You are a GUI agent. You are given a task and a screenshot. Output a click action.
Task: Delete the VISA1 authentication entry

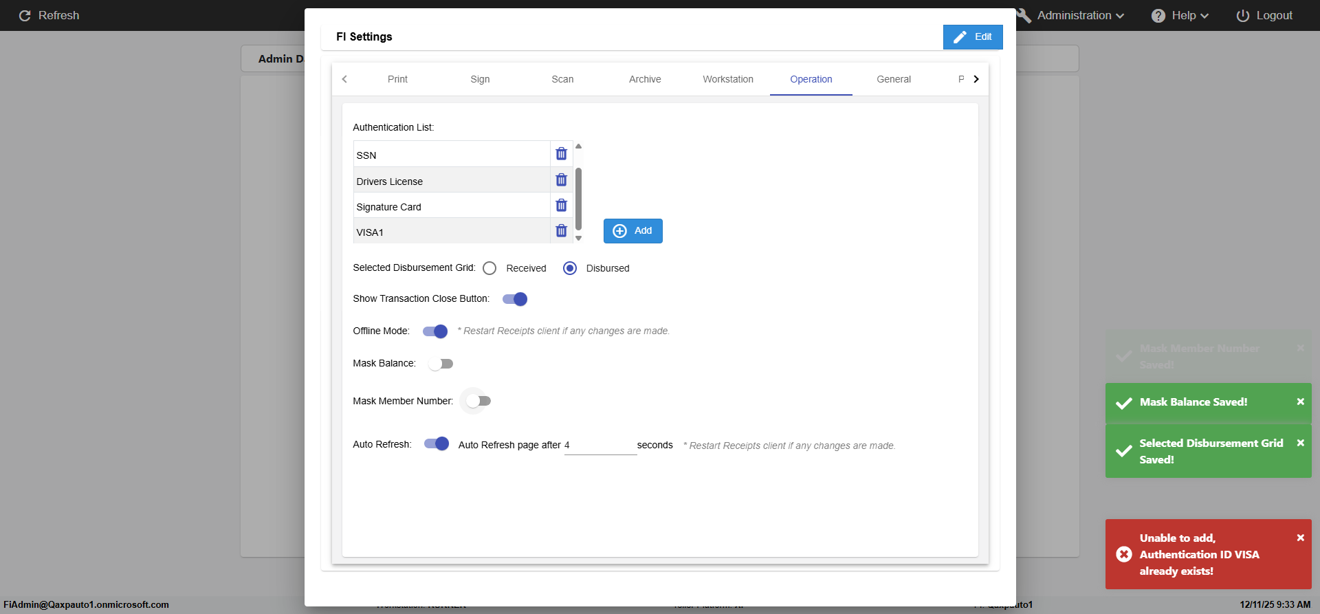click(561, 231)
